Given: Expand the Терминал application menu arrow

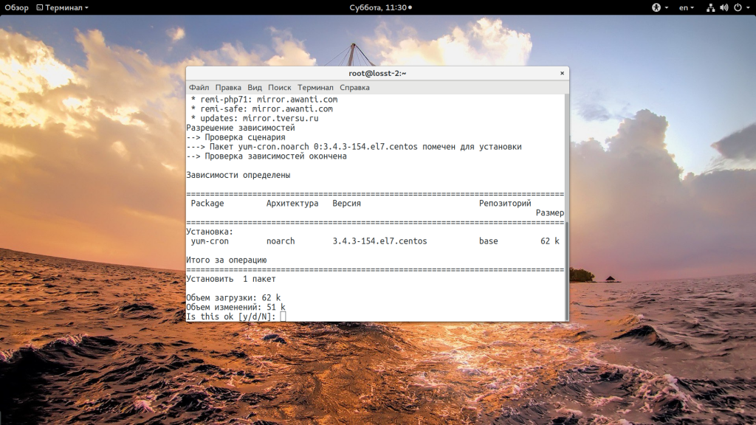Looking at the screenshot, I should (x=86, y=7).
